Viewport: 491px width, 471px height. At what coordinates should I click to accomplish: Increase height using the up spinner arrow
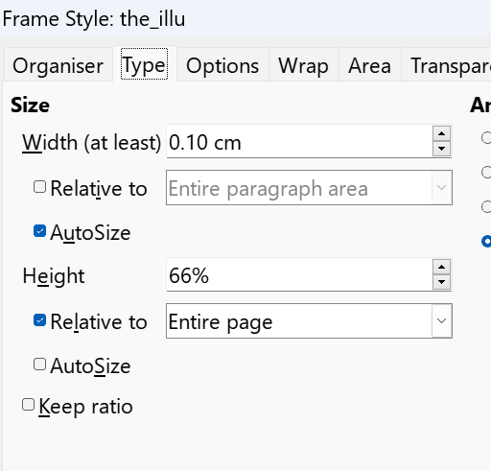click(441, 267)
